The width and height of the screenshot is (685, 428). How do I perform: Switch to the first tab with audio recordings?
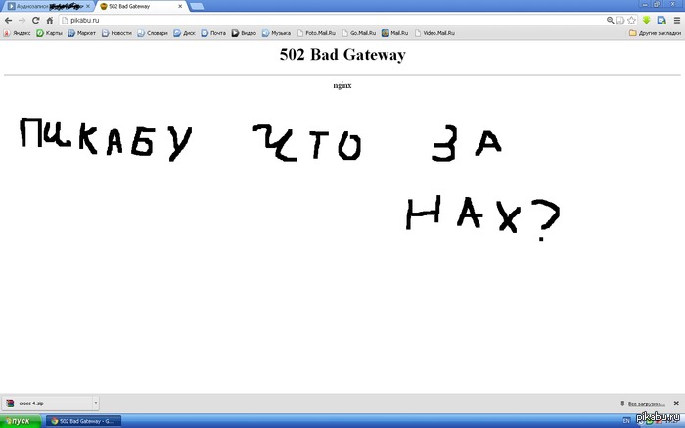[44, 6]
